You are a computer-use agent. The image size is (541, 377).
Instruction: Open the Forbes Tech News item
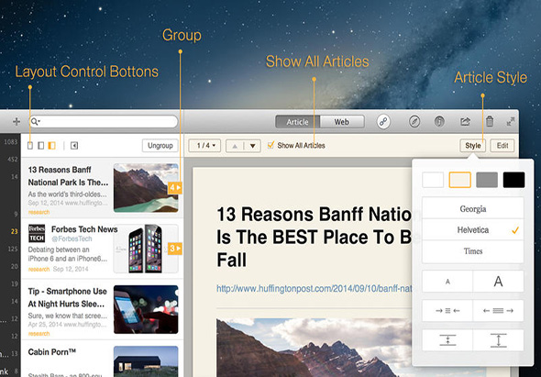(102, 249)
